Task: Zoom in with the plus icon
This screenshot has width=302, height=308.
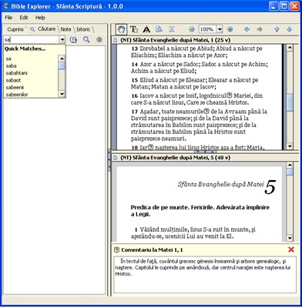Action: [x=230, y=29]
